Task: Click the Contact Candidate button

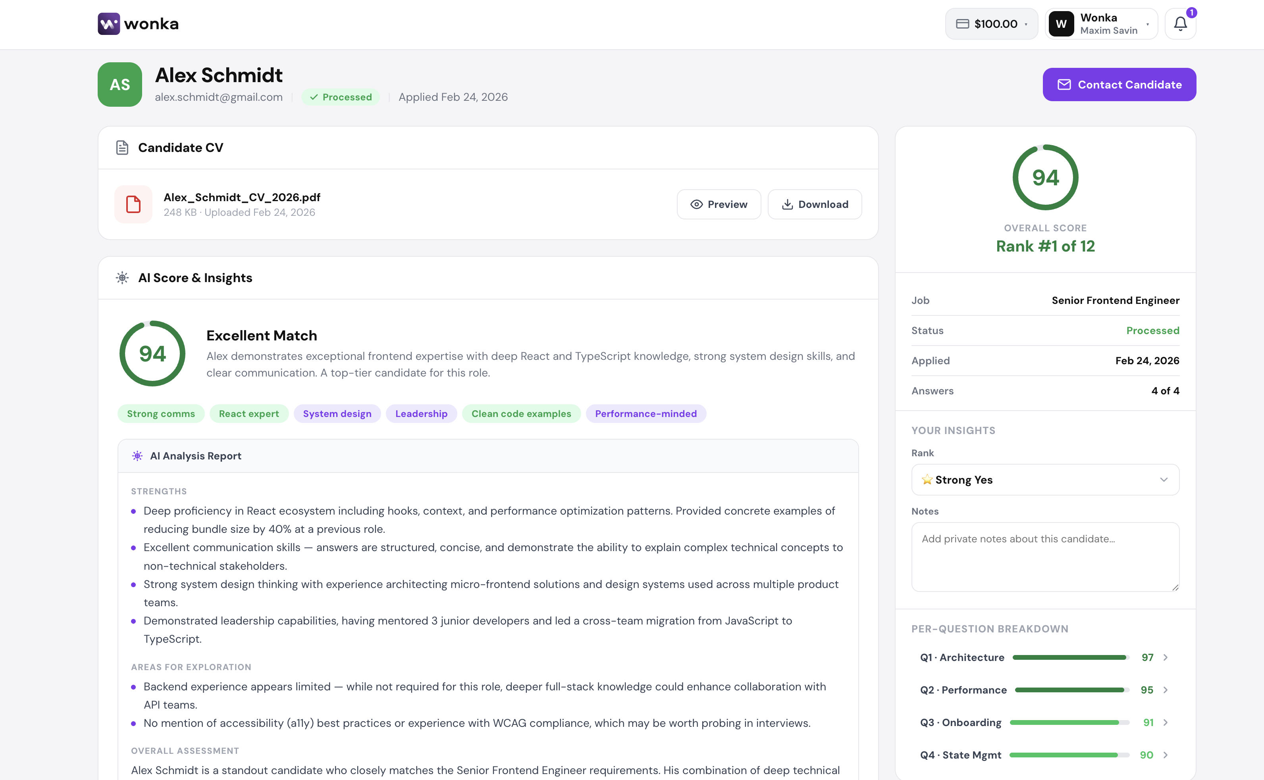Action: [x=1119, y=85]
